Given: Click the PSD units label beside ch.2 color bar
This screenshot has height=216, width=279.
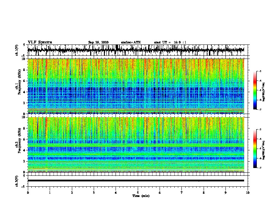Looking at the screenshot, I should pos(264,150).
